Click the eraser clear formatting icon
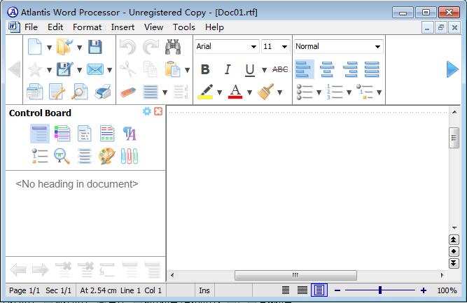The width and height of the screenshot is (467, 303). (x=128, y=92)
